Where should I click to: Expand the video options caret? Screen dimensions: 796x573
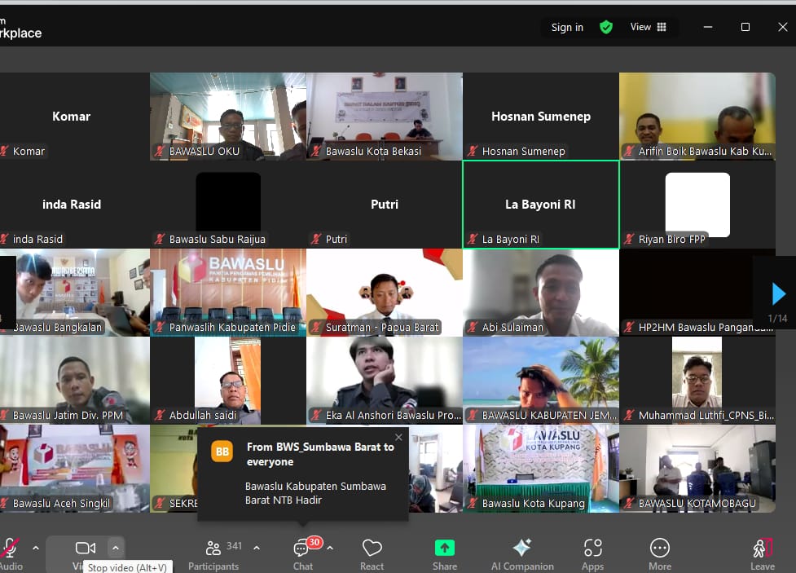[x=115, y=548]
